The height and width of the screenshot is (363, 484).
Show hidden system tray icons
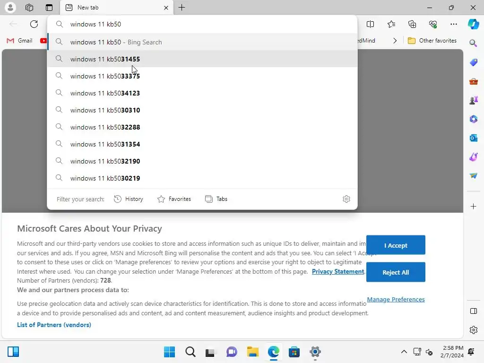pos(404,352)
